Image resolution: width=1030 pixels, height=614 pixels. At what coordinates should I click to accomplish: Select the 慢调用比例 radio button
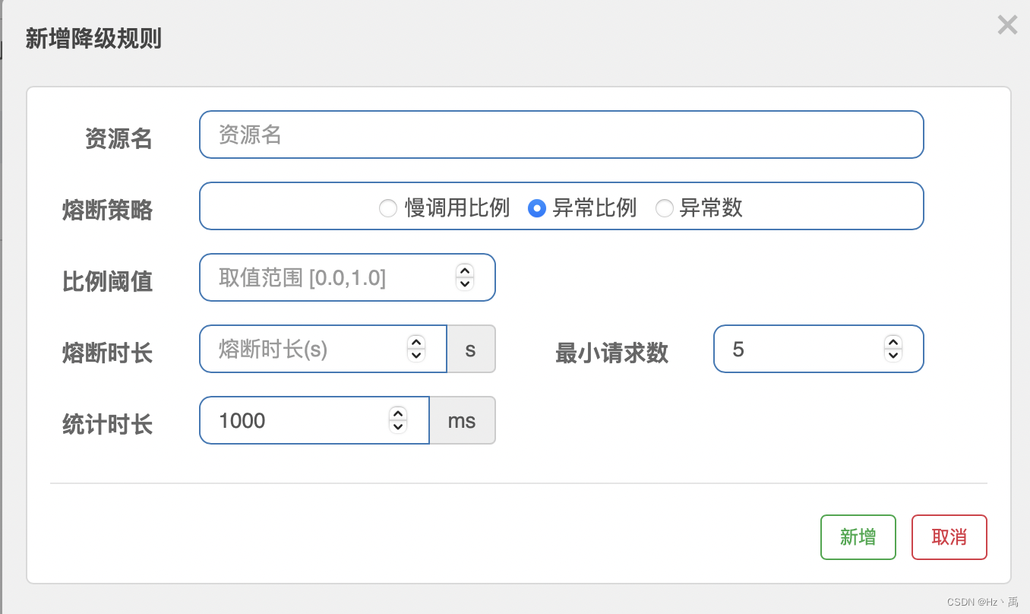[388, 208]
